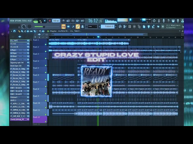Viewport: 193px width, 144px height.
Task: Adjust the main volume slider handle
Action: click(x=44, y=27)
